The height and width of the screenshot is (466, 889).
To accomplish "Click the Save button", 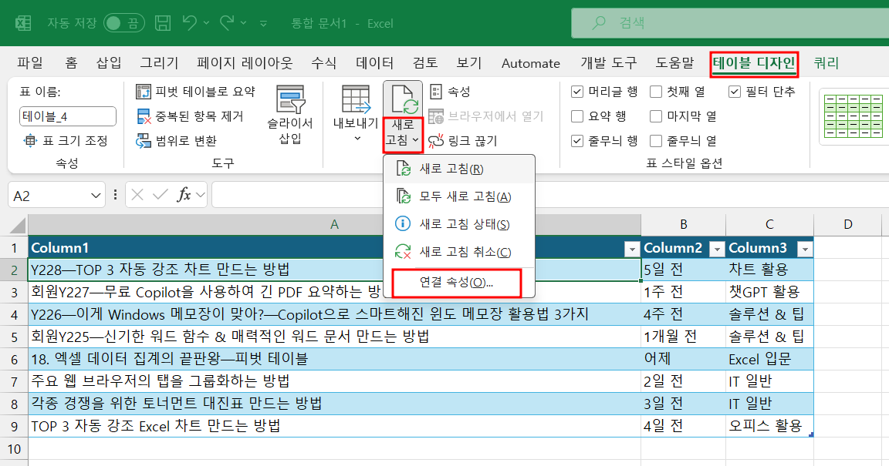I will (x=162, y=22).
